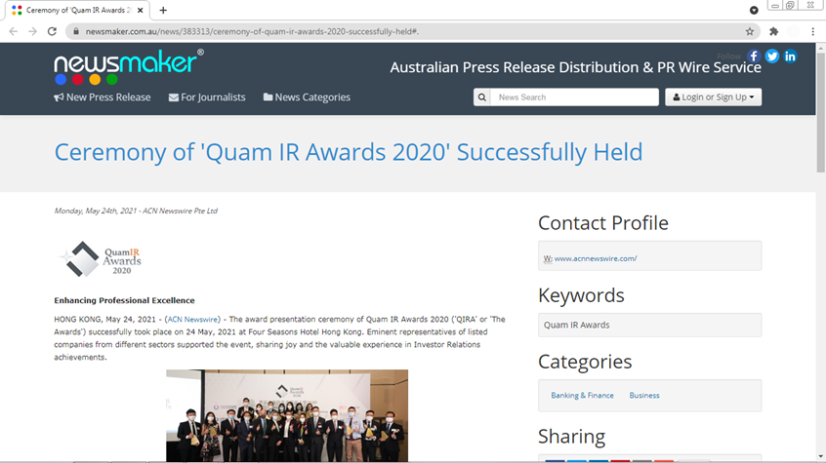Open New Press Release
This screenshot has height=463, width=826.
coord(103,97)
